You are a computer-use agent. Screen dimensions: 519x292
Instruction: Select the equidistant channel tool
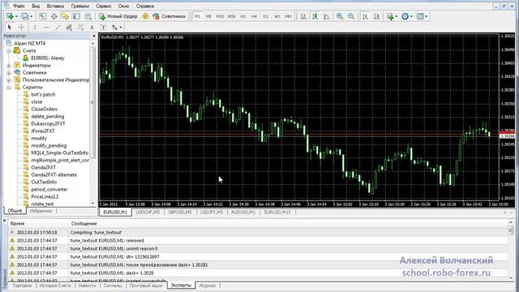69,27
